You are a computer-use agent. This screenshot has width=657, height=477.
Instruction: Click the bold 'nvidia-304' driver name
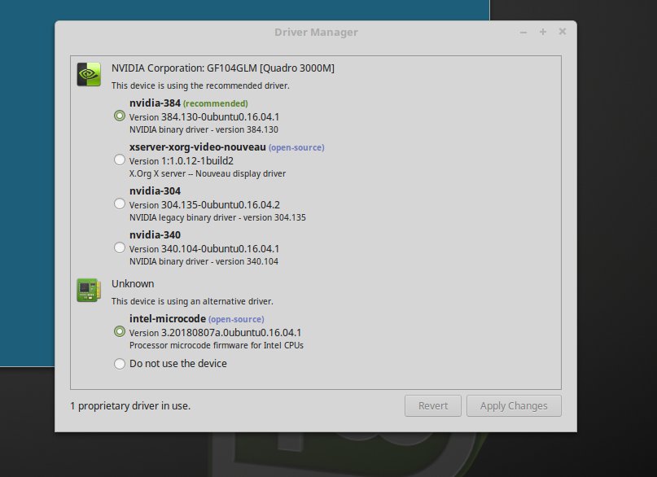pos(155,191)
